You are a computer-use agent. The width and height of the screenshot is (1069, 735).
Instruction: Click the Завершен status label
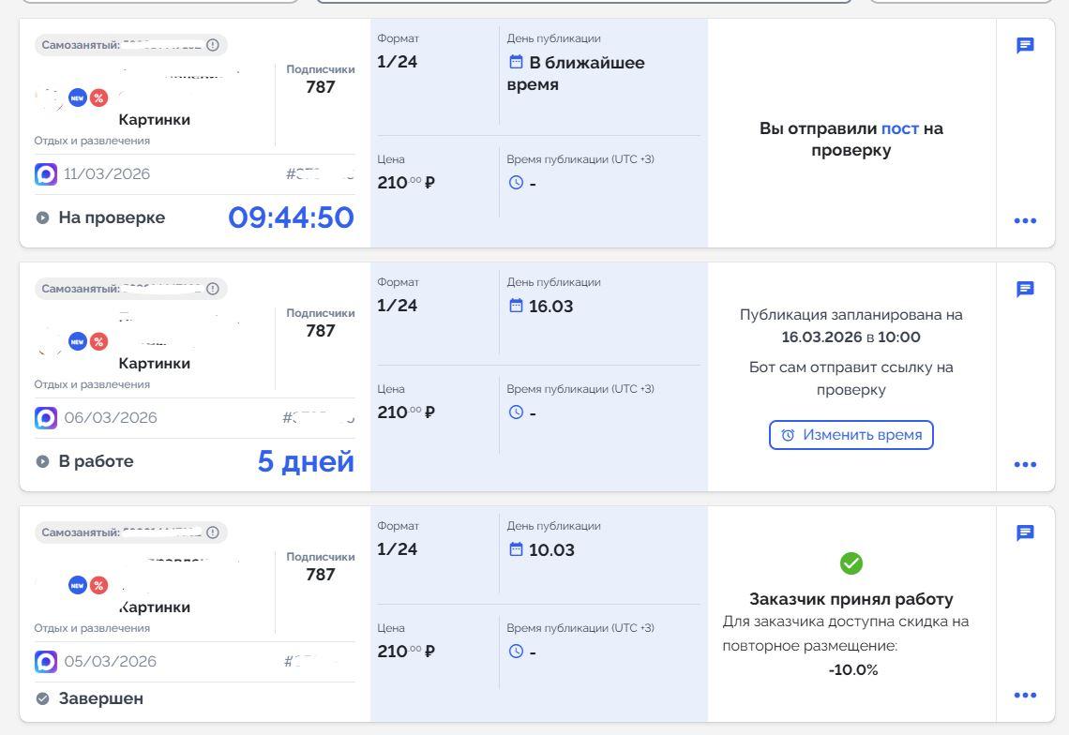100,698
